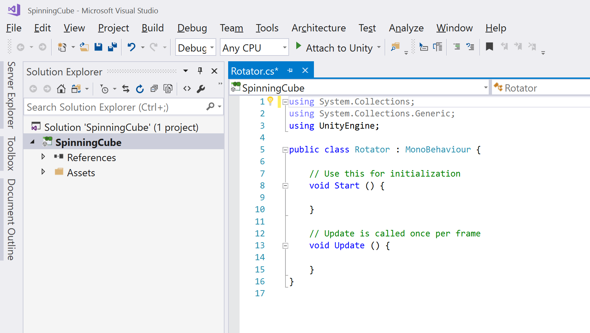Open Solution Explorer window position dropdown
The width and height of the screenshot is (590, 333).
186,71
